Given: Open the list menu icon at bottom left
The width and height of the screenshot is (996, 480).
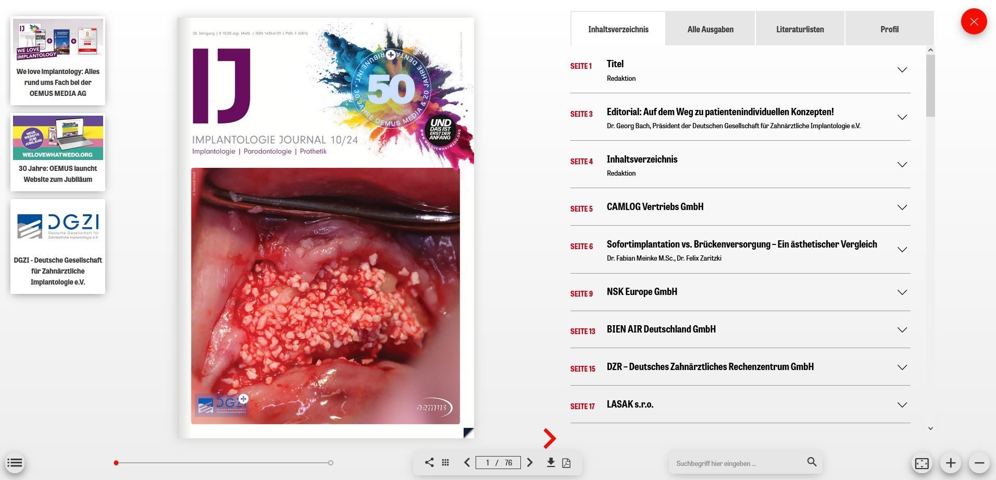Looking at the screenshot, I should click(x=15, y=462).
